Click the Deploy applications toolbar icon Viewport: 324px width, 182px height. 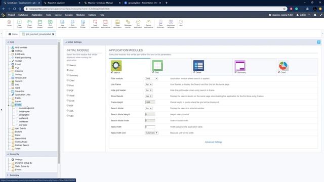click(x=148, y=24)
